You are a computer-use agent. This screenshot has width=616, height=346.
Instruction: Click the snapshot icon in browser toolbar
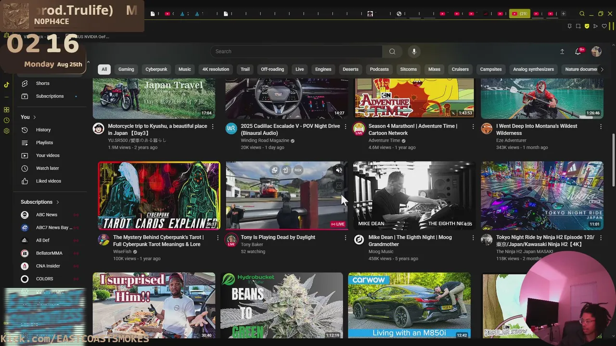(578, 26)
